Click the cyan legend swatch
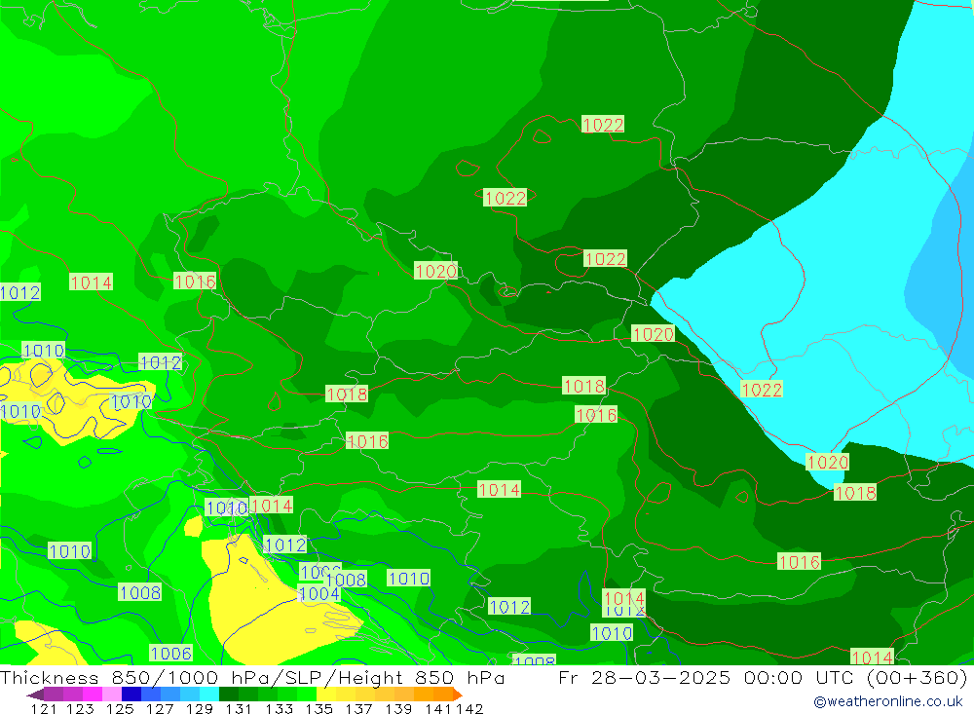The image size is (974, 714). tap(209, 695)
